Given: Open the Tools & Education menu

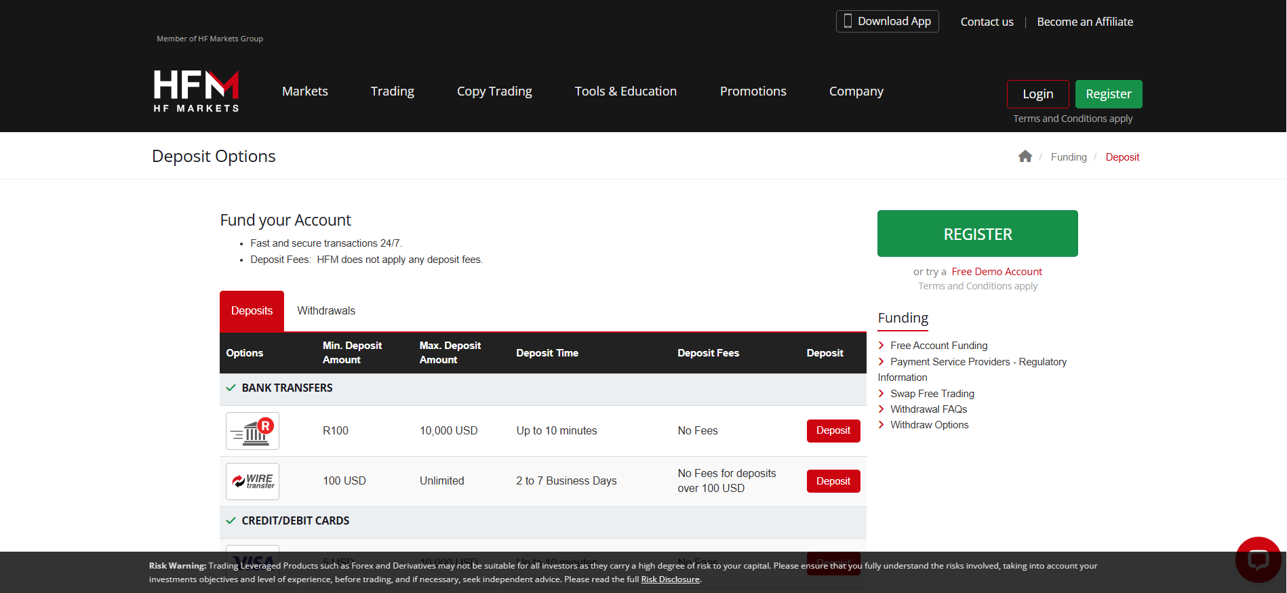Looking at the screenshot, I should click(x=625, y=91).
